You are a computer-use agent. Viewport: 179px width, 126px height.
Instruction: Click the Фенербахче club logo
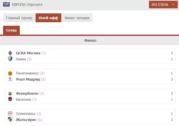tap(10, 93)
